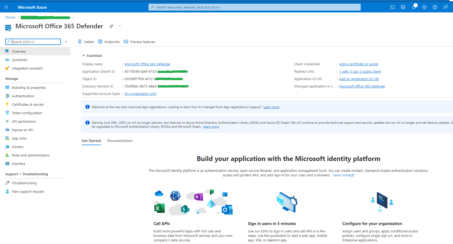Open the more options ellipsis beside the title
Image resolution: width=453 pixels, height=244 pixels.
point(120,26)
